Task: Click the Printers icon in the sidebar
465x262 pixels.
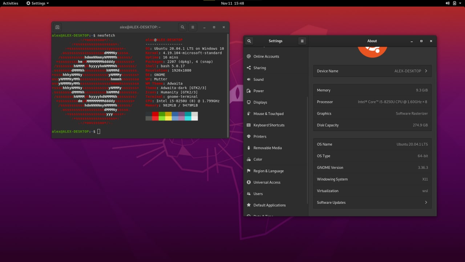Action: click(249, 136)
